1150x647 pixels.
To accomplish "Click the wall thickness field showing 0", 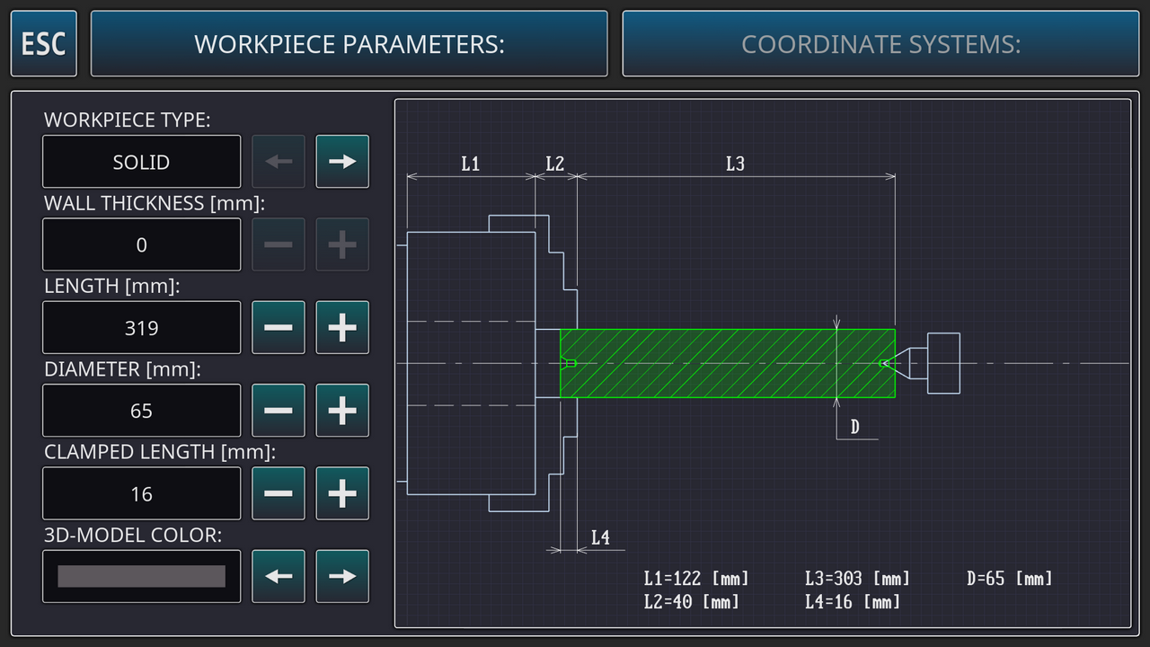I will coord(142,244).
